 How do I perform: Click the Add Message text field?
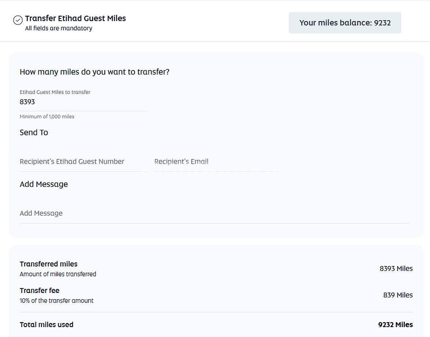coord(214,213)
